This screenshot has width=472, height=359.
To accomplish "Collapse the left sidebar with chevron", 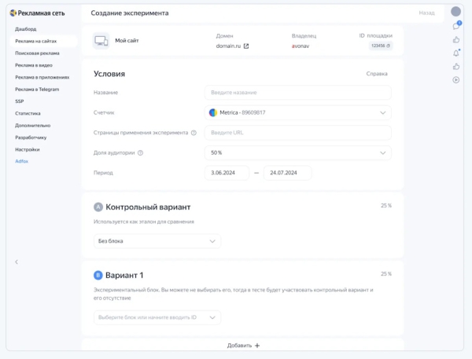I will click(x=17, y=262).
